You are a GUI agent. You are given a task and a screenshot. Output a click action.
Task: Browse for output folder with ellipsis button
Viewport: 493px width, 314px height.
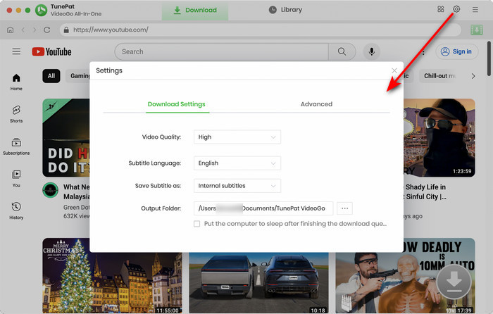point(344,208)
